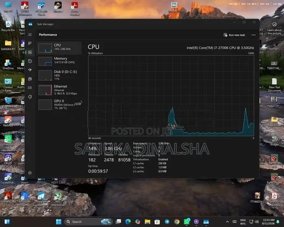
Task: Open Widgets button on taskbar
Action: 7,222
